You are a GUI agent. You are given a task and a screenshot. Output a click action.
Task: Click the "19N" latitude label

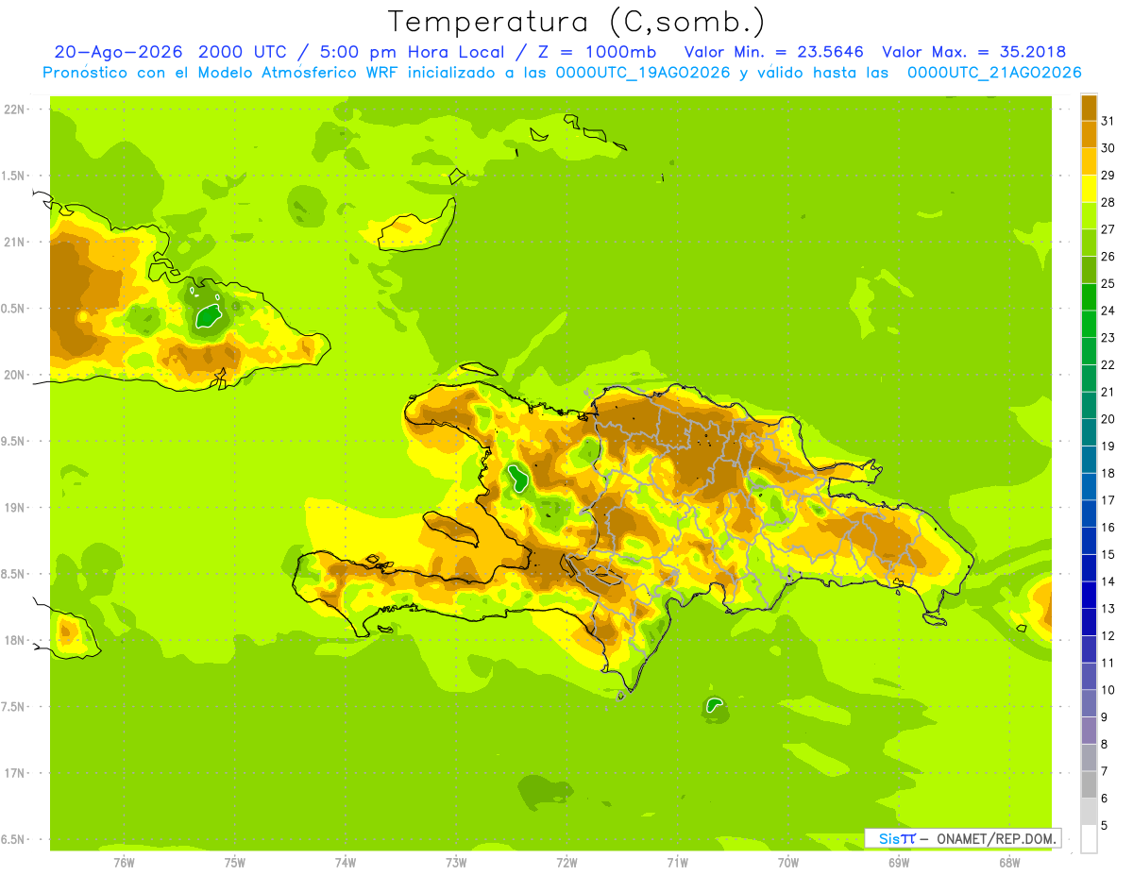coord(15,508)
